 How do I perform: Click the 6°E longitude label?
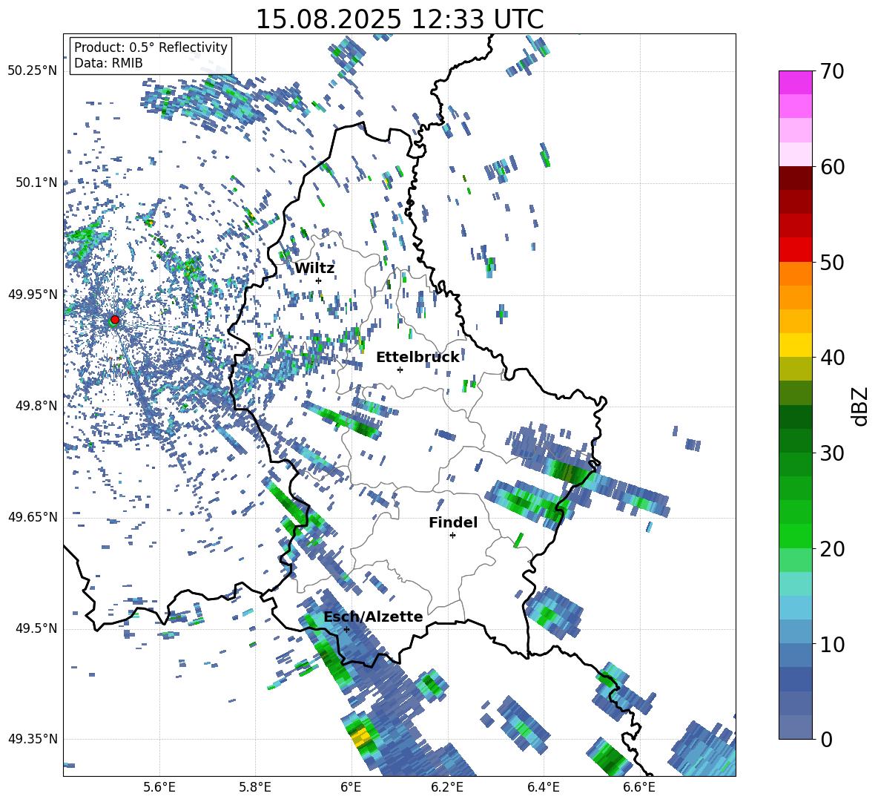[351, 787]
